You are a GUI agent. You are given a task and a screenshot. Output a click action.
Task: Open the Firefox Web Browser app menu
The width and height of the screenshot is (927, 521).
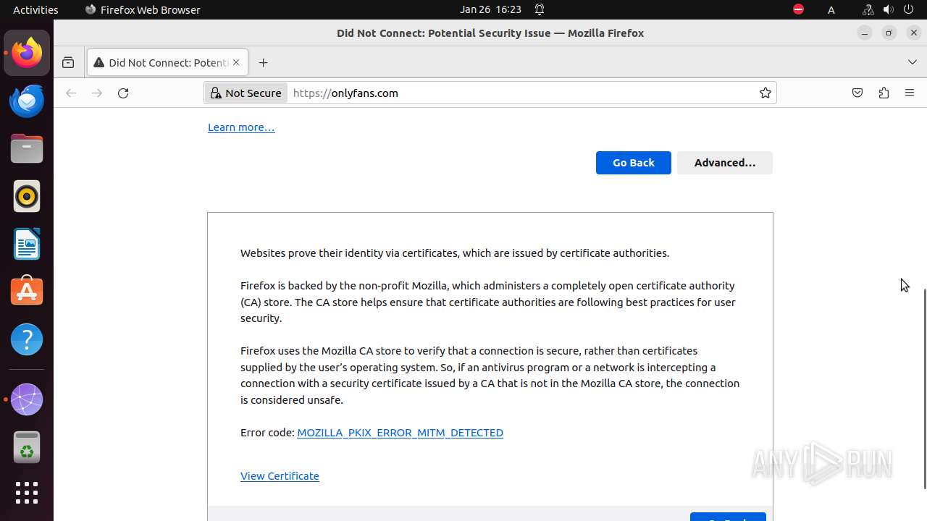click(143, 9)
